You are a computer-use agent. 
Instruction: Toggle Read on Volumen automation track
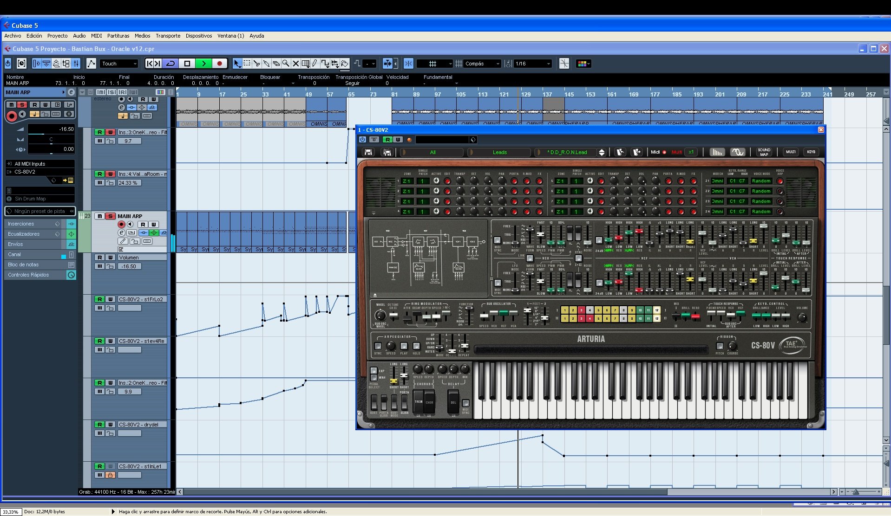(99, 258)
